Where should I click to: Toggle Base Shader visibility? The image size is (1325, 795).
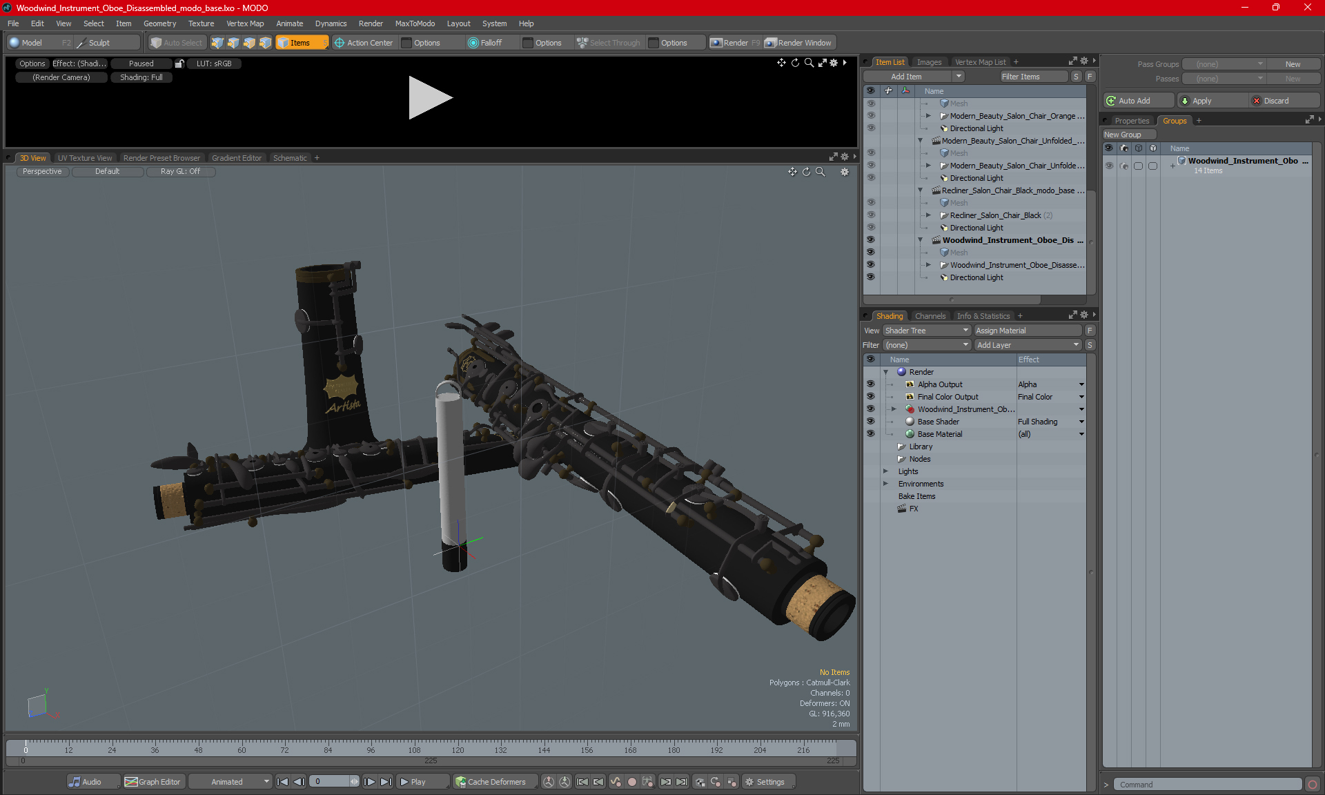coord(870,422)
